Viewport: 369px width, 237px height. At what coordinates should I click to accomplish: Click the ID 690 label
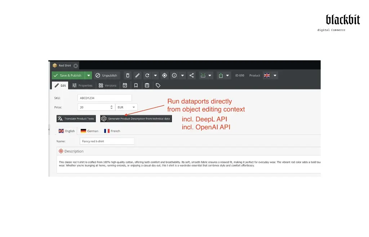[x=240, y=75]
